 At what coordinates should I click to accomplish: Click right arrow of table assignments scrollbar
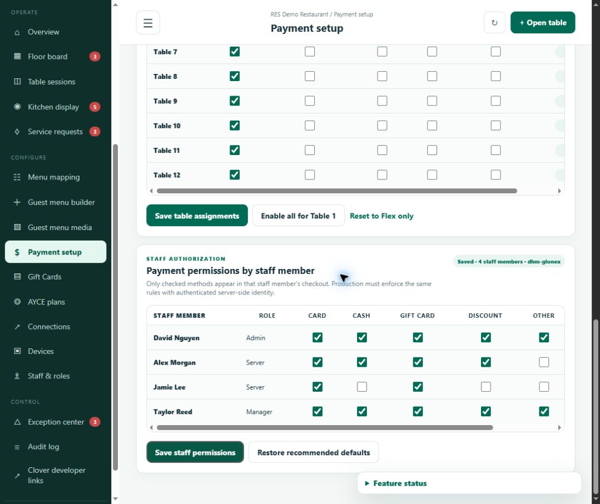[559, 191]
